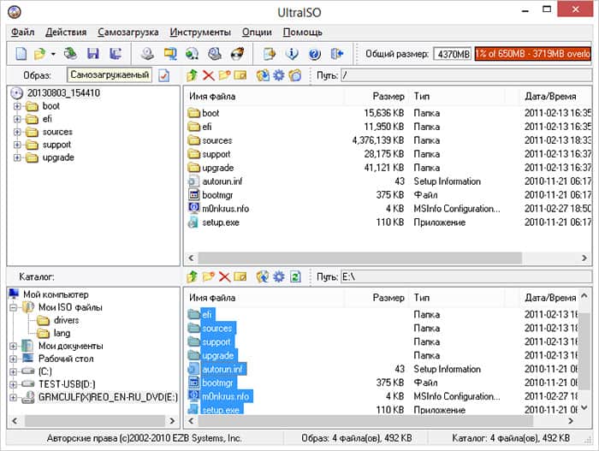Click the Общий размер 4370MB field

(x=454, y=54)
